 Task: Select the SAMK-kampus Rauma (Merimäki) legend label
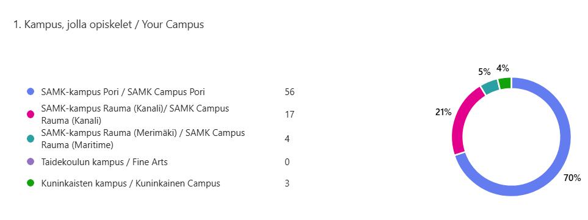143,139
